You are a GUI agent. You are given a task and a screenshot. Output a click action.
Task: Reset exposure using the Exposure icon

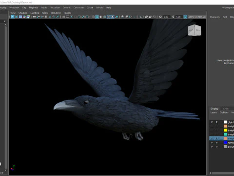[x=160, y=17]
